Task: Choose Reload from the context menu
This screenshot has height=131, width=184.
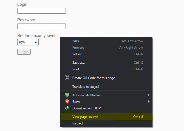Action: pos(106,54)
